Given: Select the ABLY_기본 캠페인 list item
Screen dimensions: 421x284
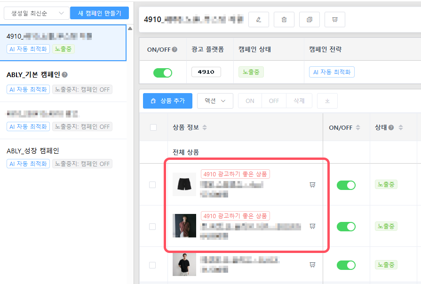Looking at the screenshot, I should (x=63, y=81).
